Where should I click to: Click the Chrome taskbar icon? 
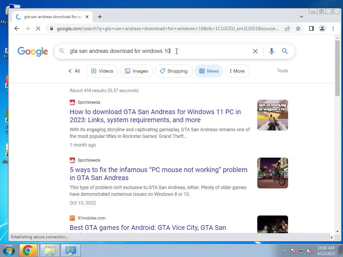coord(28,250)
